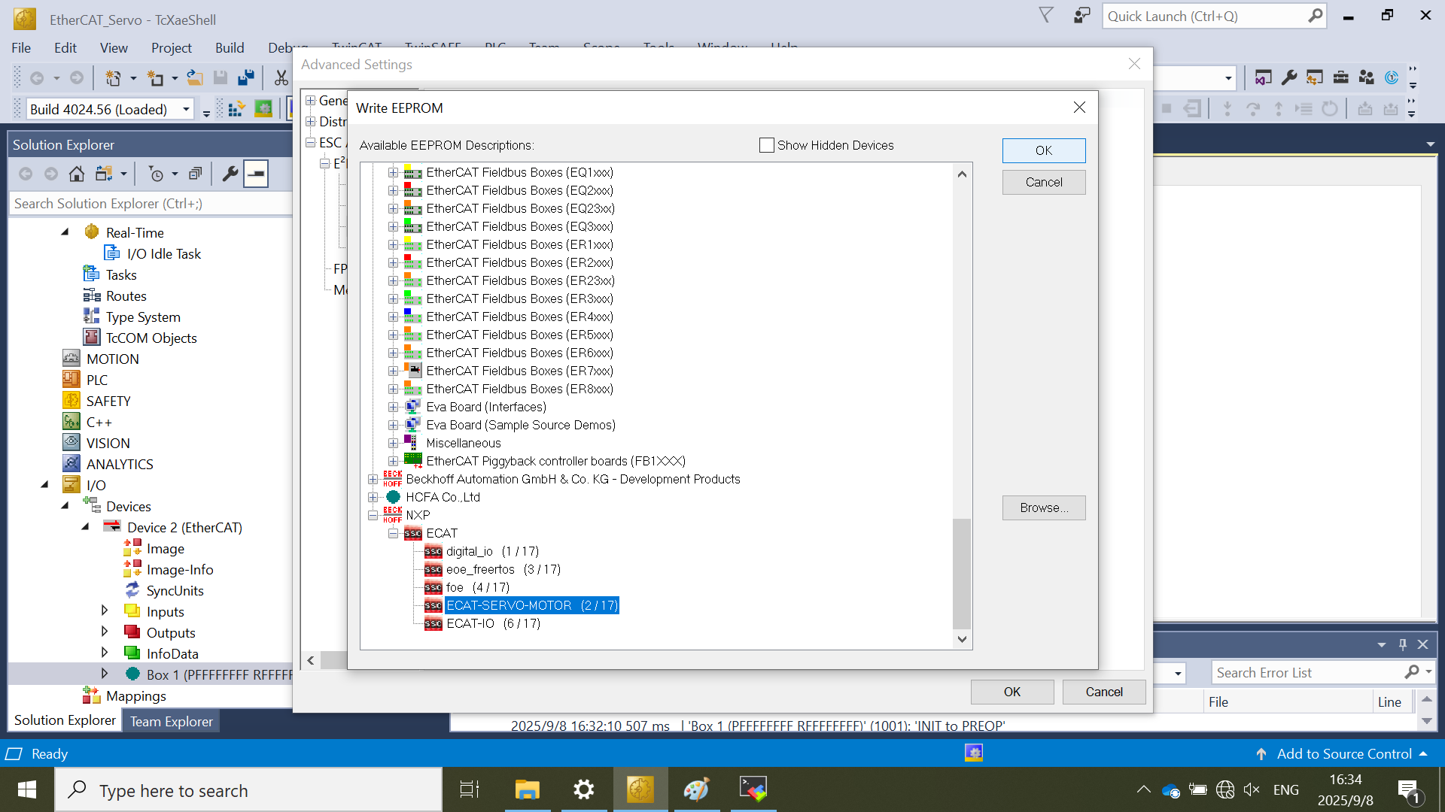The width and height of the screenshot is (1445, 812).
Task: Enable Show Hidden Devices checkbox
Action: tap(767, 145)
